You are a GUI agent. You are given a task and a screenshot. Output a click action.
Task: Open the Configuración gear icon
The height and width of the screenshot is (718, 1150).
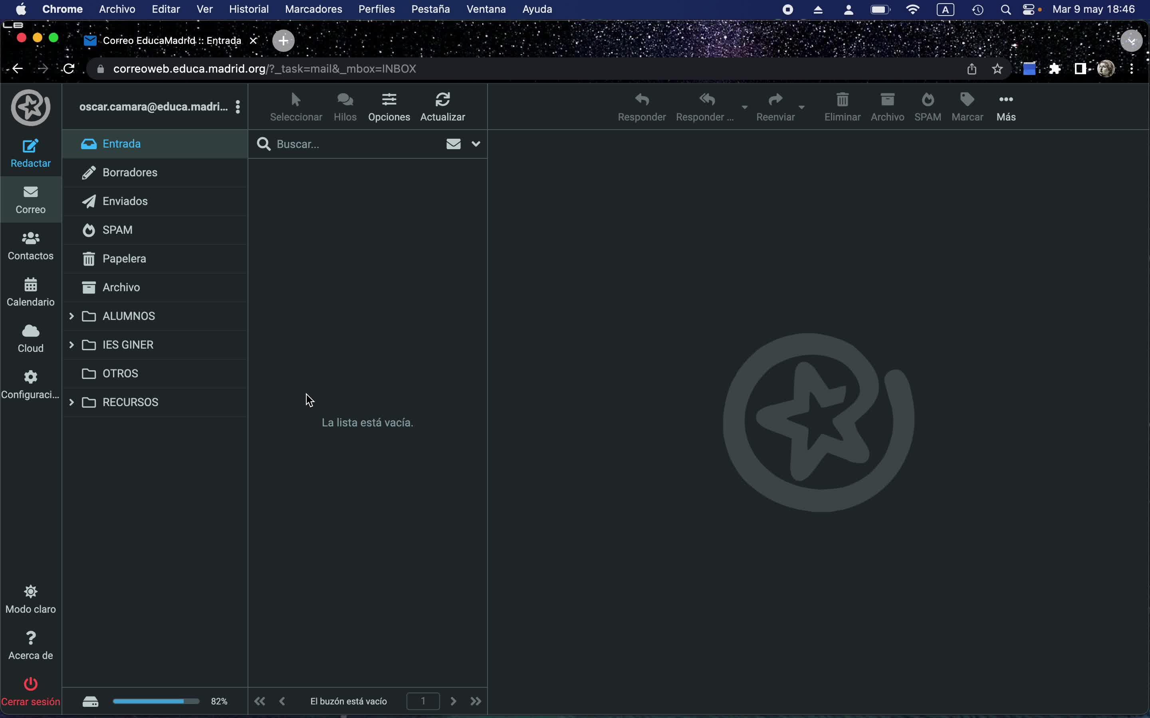(30, 377)
